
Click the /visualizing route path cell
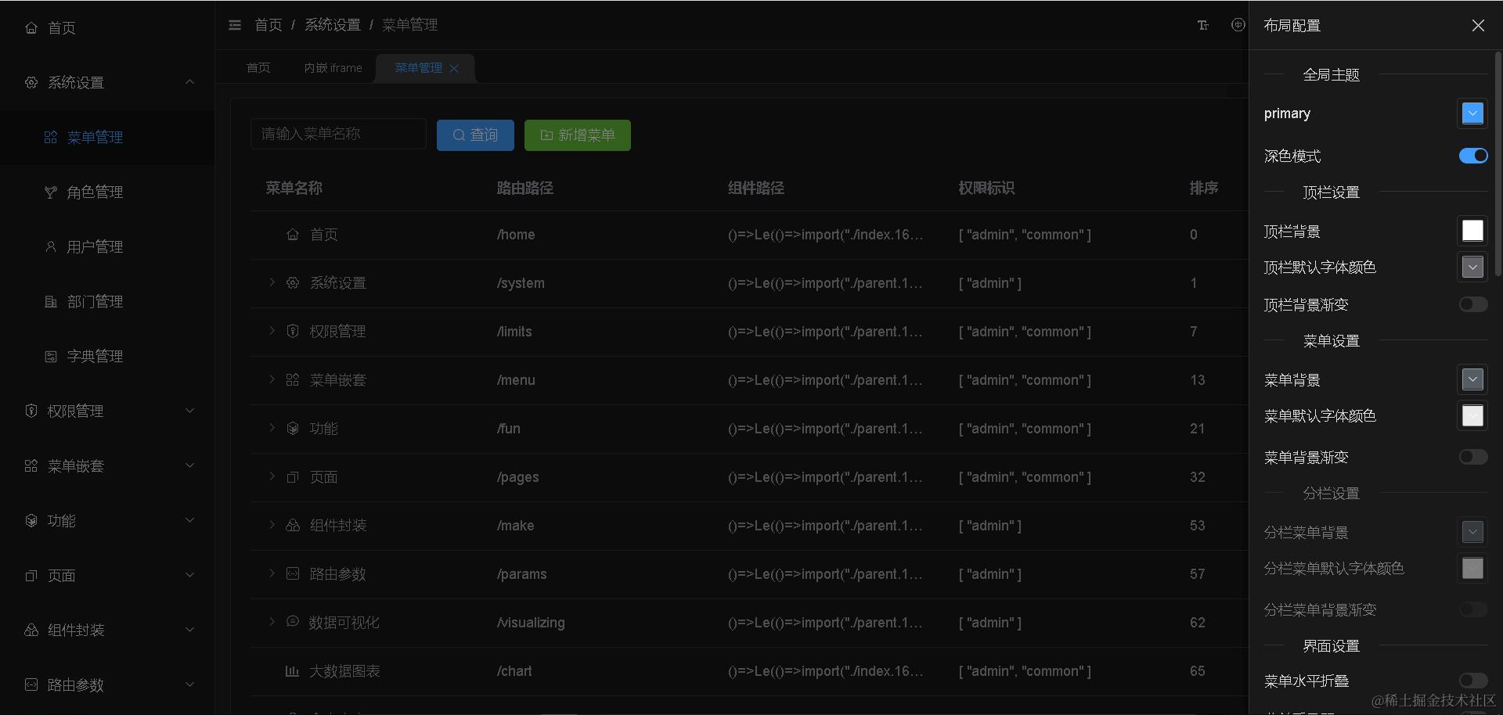(531, 623)
